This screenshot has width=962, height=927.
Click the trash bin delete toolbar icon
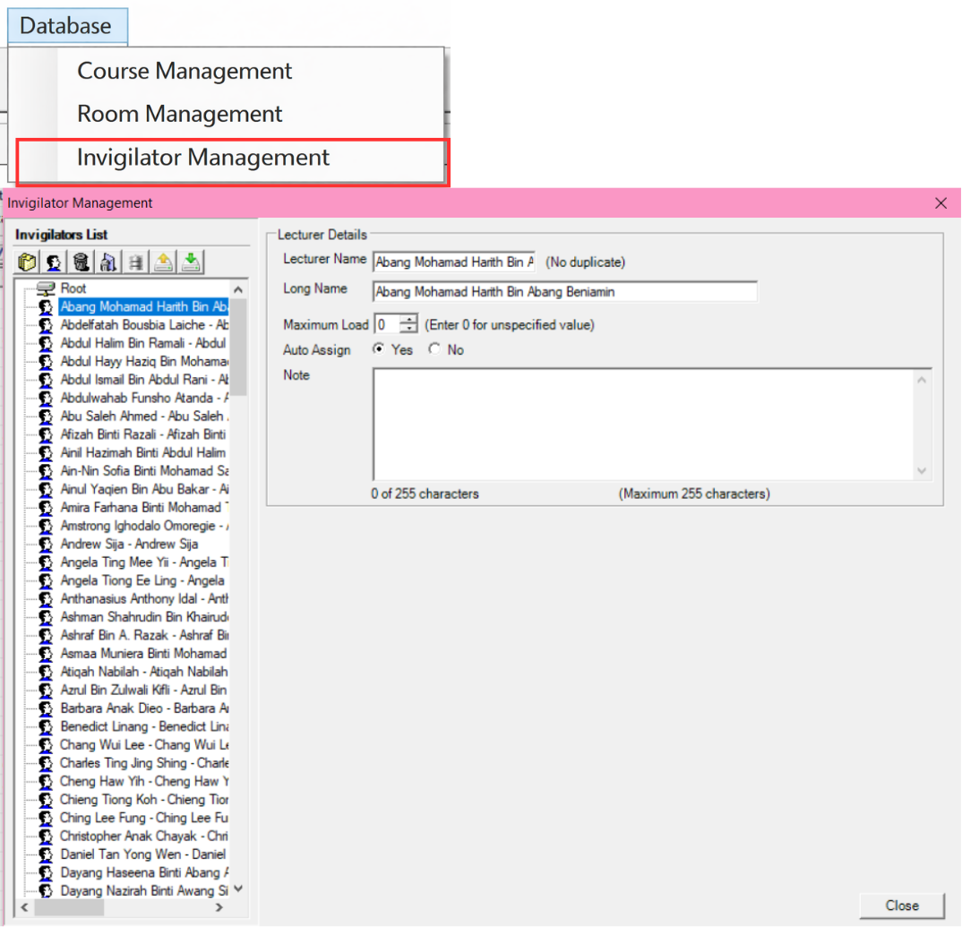(x=81, y=262)
